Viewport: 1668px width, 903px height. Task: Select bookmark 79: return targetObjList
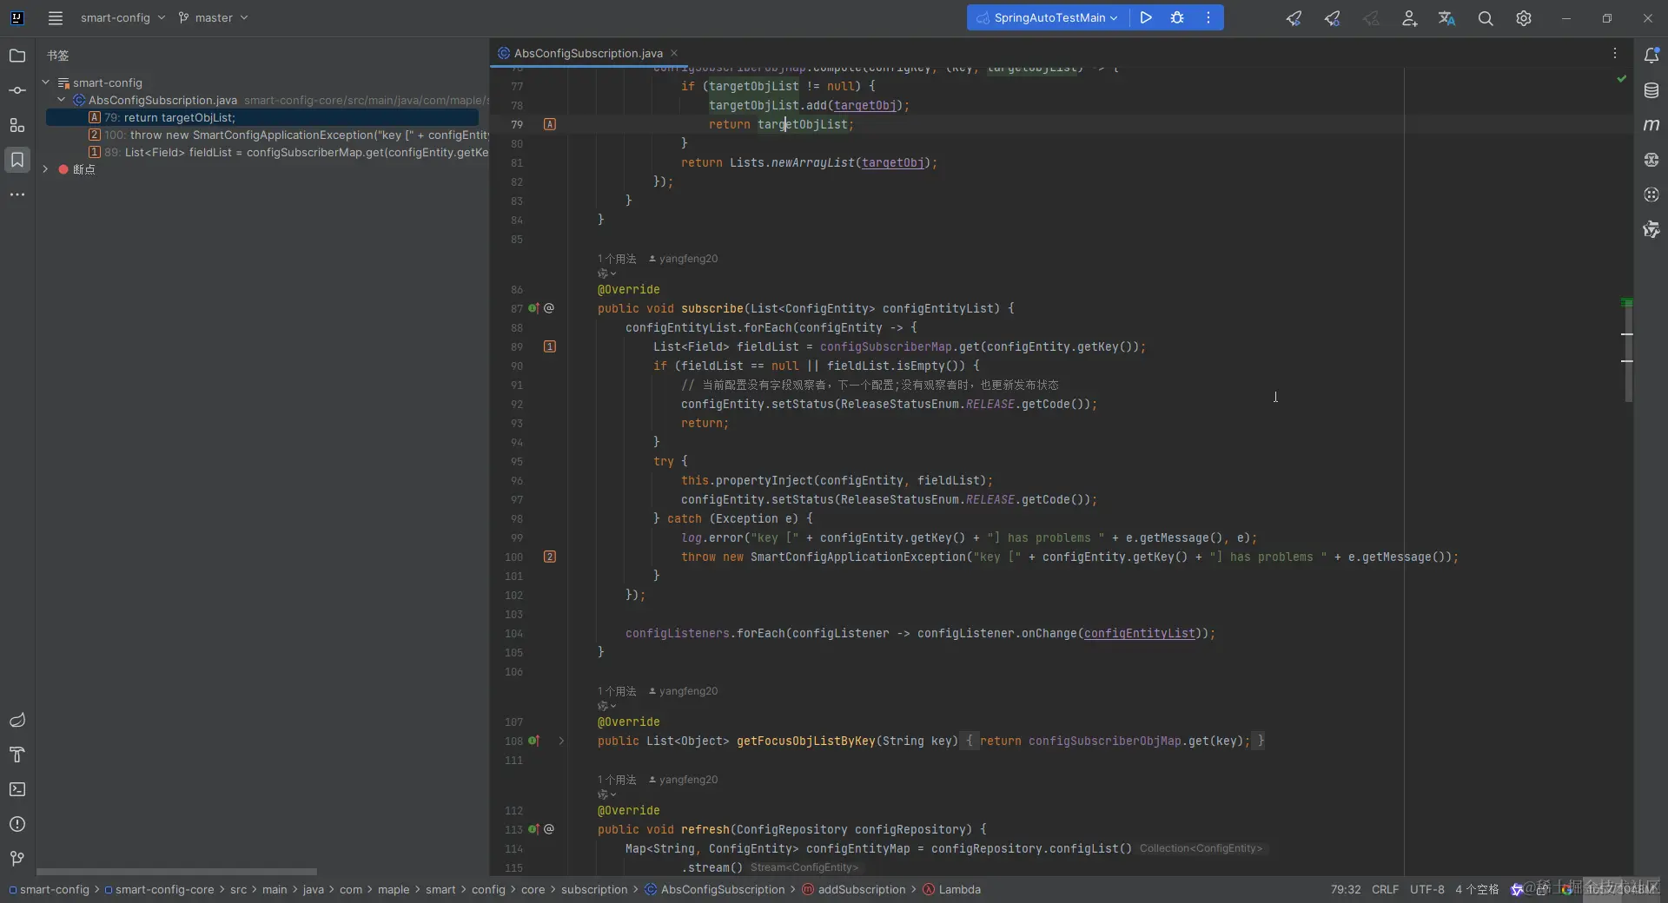tap(262, 117)
